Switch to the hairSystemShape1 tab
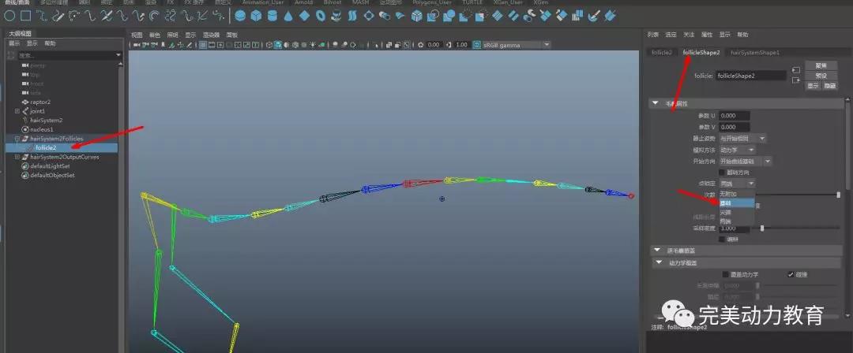853x353 pixels. 754,52
